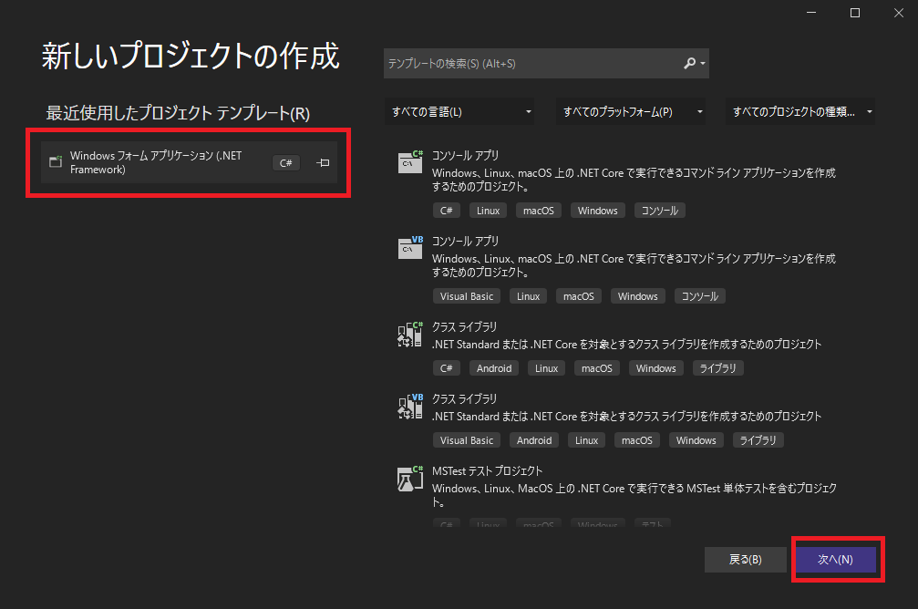918x609 pixels.
Task: Click the C# クラス ライブラリ .NET Standard description
Action: pyautogui.click(x=627, y=345)
